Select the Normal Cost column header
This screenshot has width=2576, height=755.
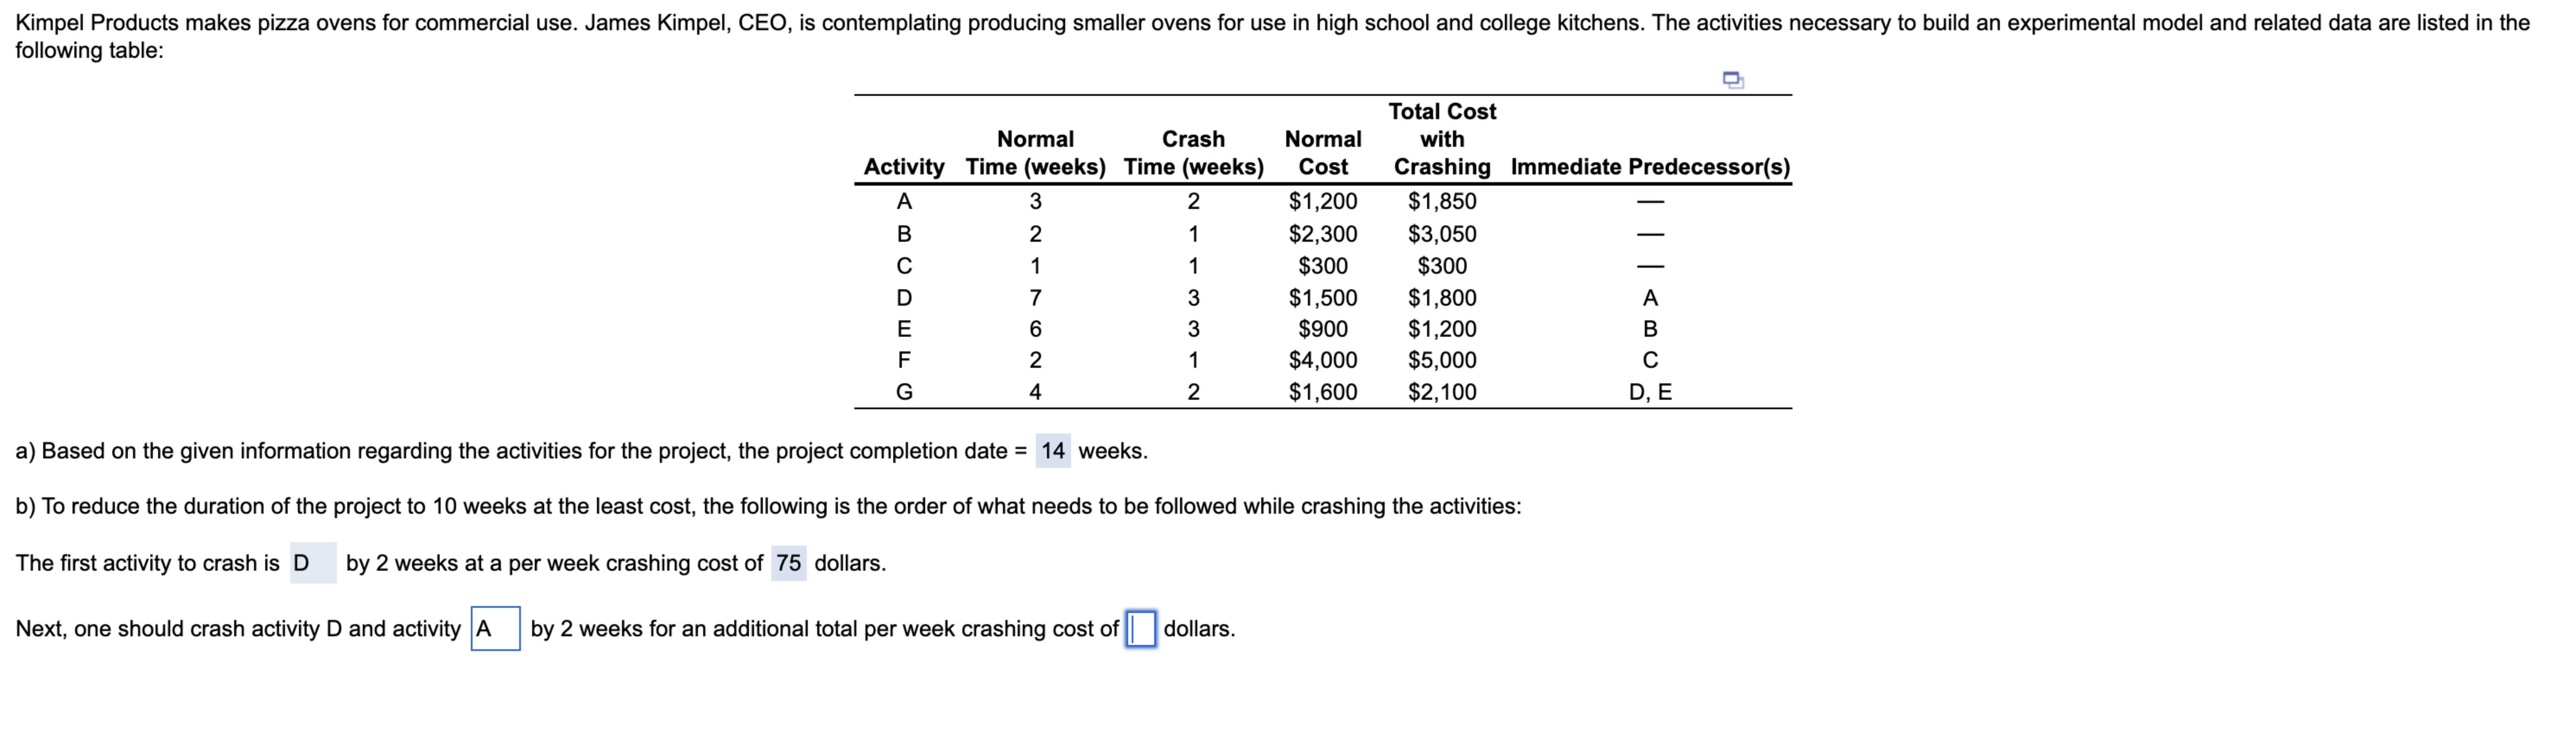[x=1323, y=153]
